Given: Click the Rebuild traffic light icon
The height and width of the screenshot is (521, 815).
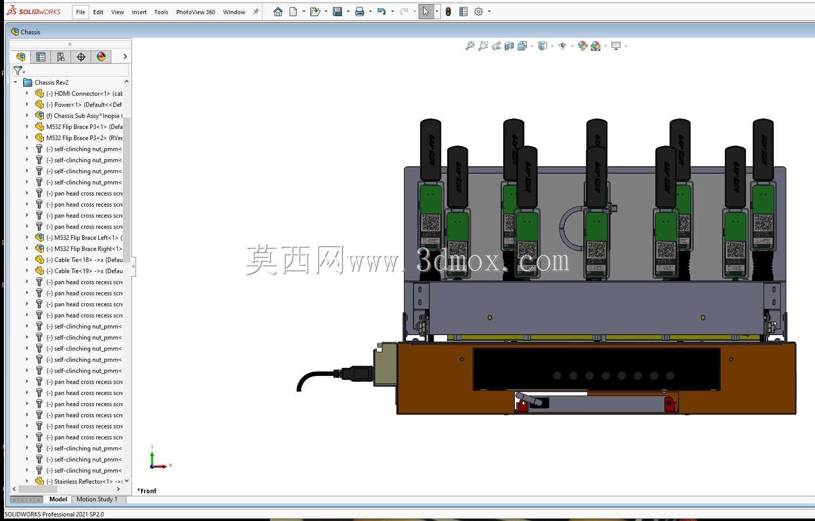Looking at the screenshot, I should click(448, 12).
